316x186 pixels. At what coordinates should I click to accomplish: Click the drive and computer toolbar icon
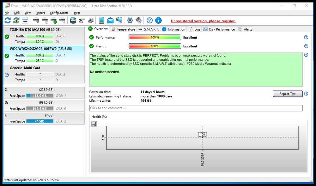click(91, 20)
